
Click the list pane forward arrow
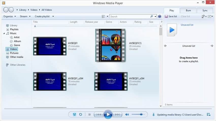(212, 46)
